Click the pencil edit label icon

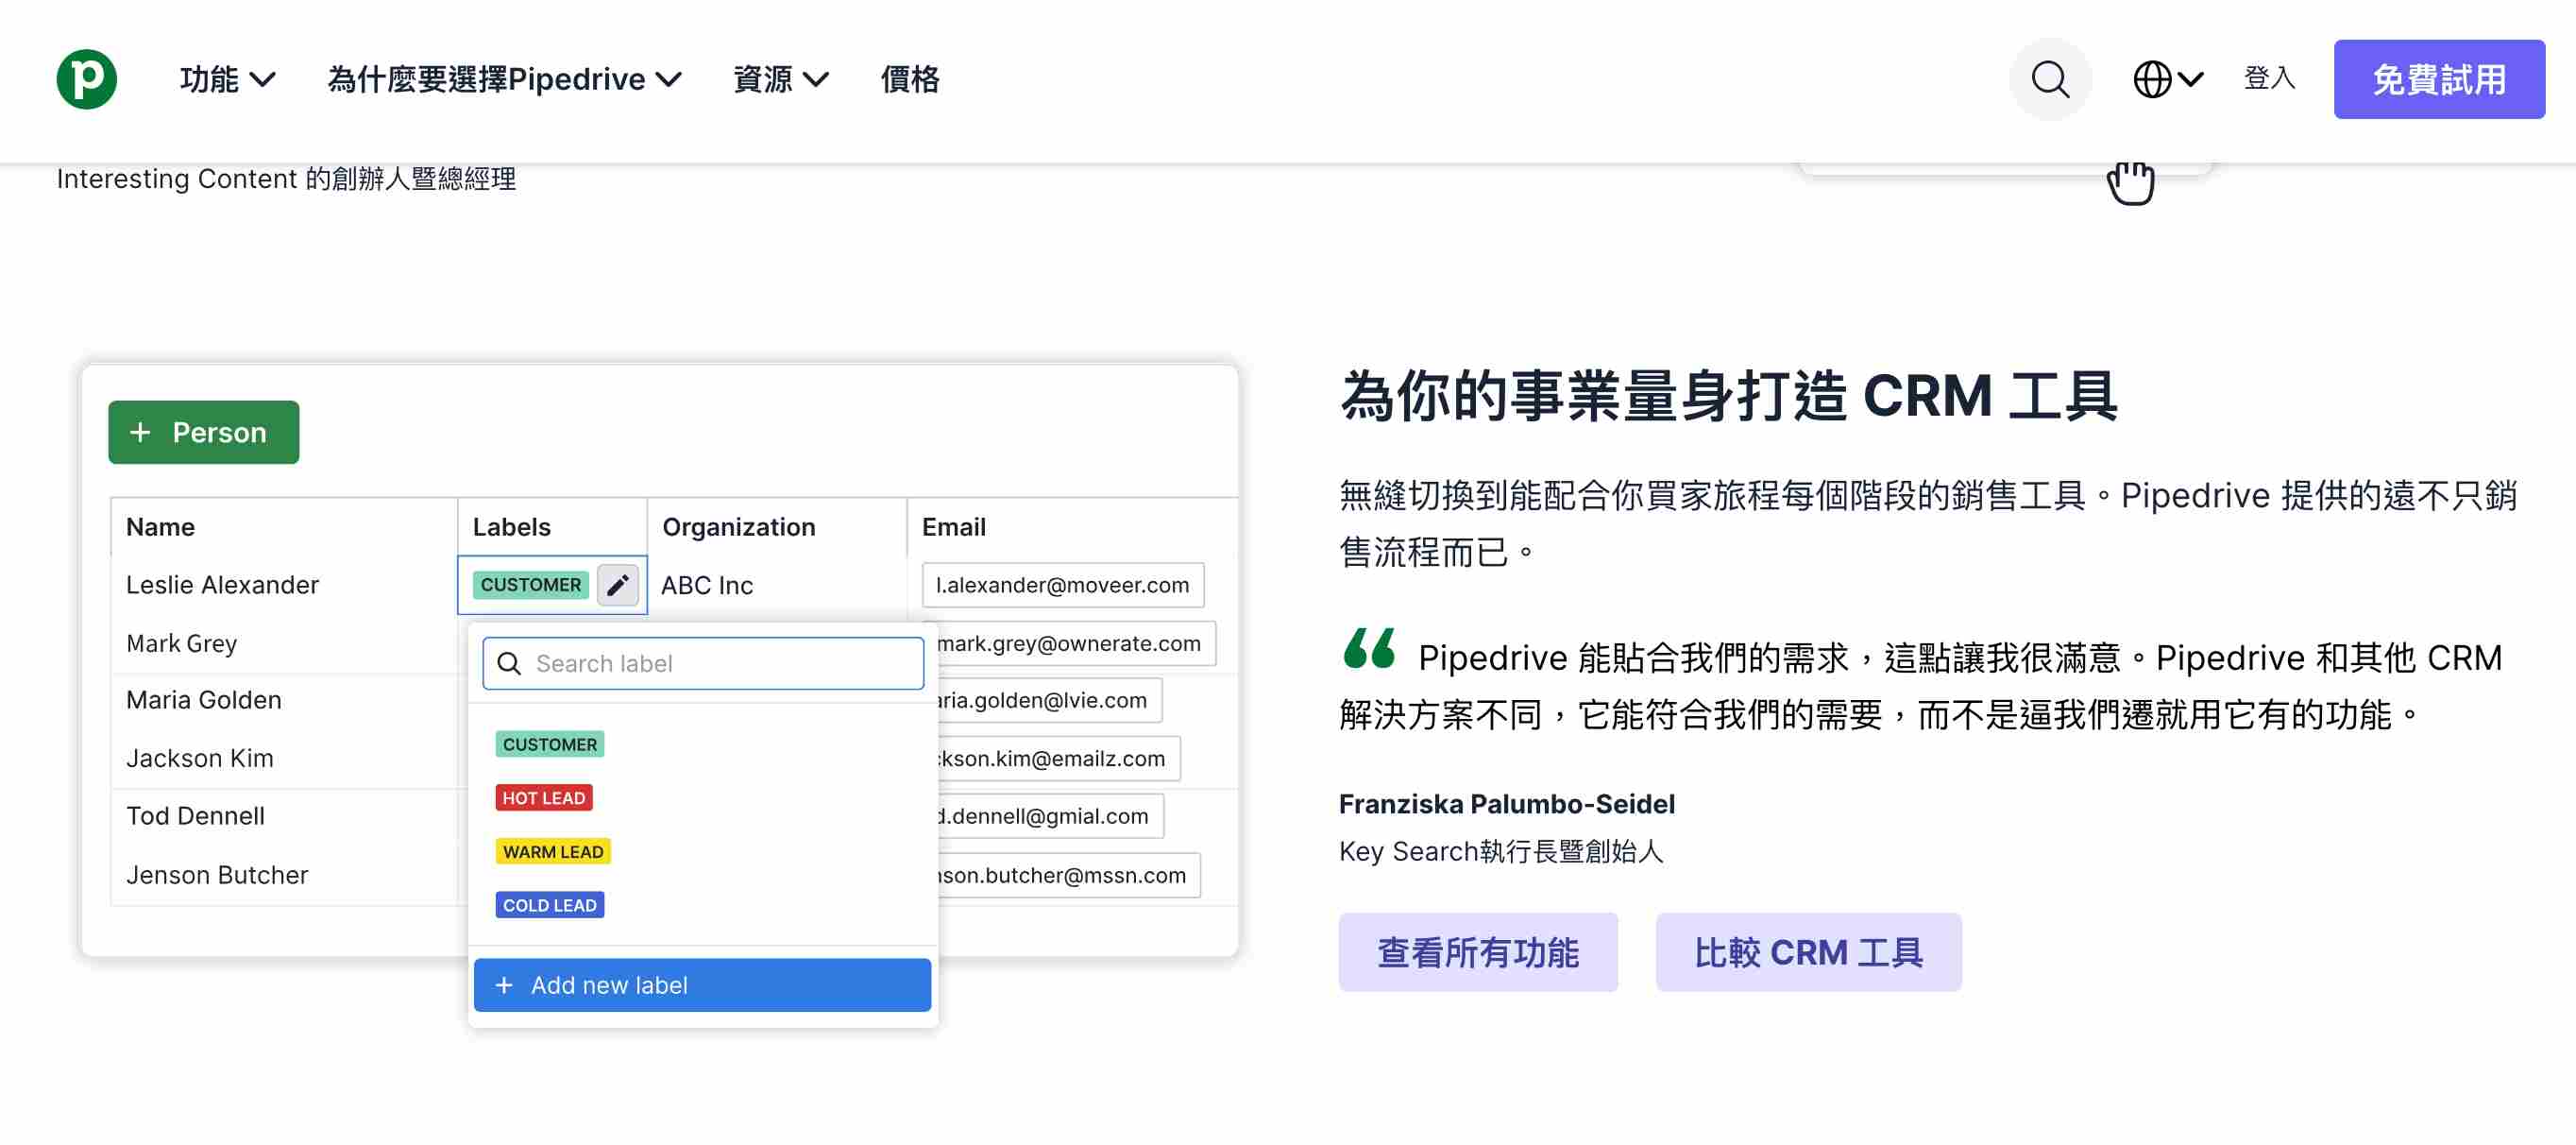[x=618, y=585]
